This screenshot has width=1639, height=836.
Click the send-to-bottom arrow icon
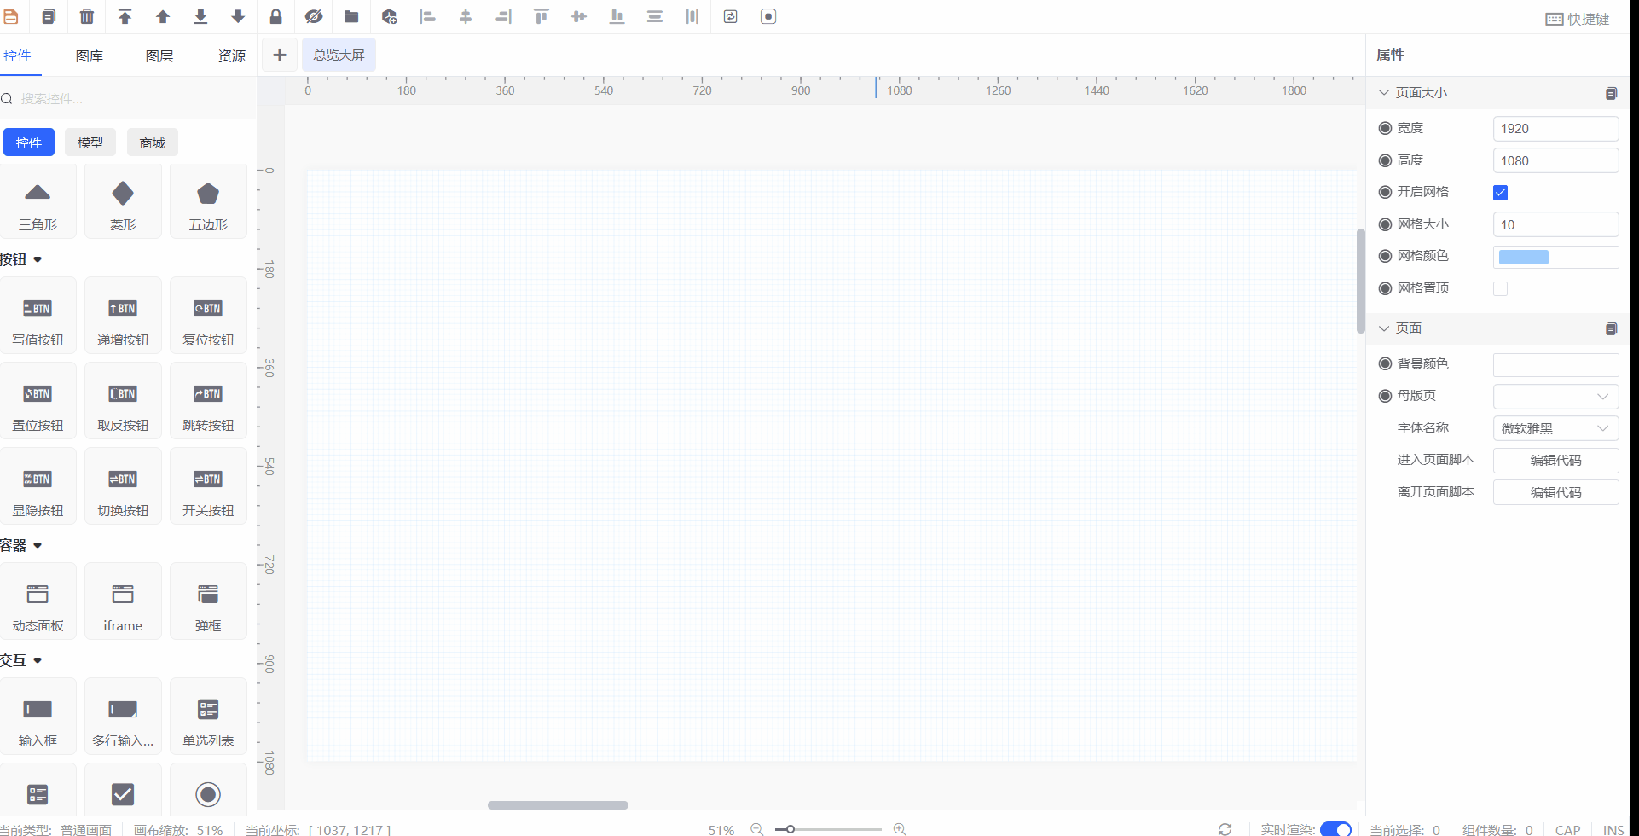pos(200,16)
